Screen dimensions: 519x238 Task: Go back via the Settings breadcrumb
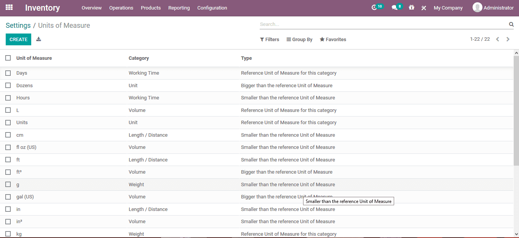pyautogui.click(x=18, y=25)
